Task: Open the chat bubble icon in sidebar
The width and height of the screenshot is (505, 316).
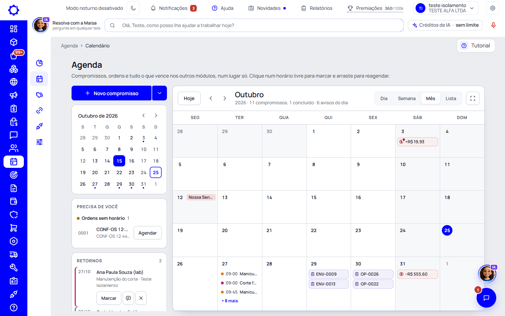Action: (14, 135)
